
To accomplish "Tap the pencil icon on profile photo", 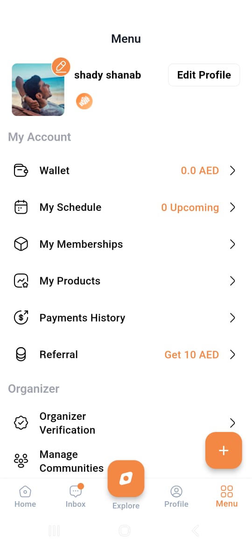I will coord(61,66).
